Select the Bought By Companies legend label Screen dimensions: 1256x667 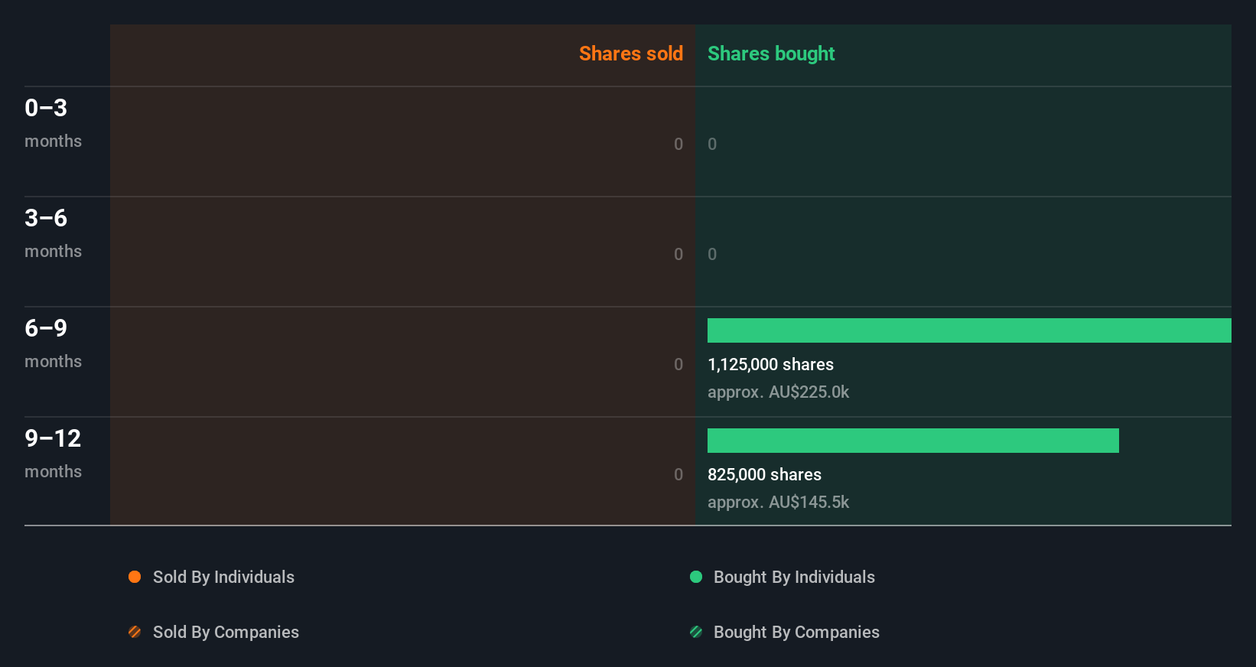click(x=796, y=632)
